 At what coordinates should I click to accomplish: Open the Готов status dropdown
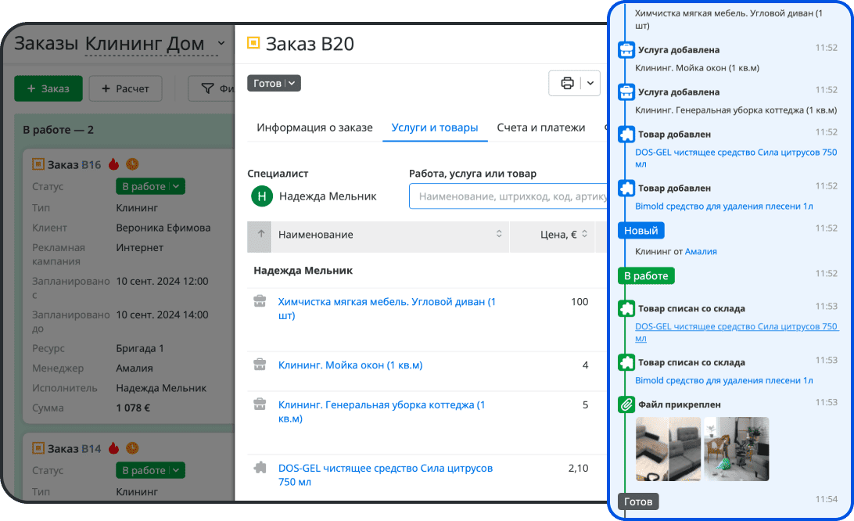[274, 83]
